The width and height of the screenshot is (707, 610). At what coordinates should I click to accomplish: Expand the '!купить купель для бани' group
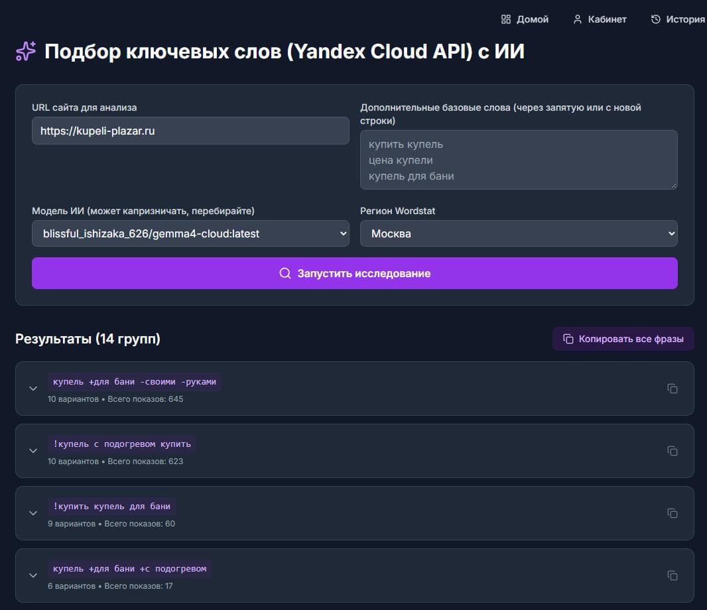tap(33, 513)
